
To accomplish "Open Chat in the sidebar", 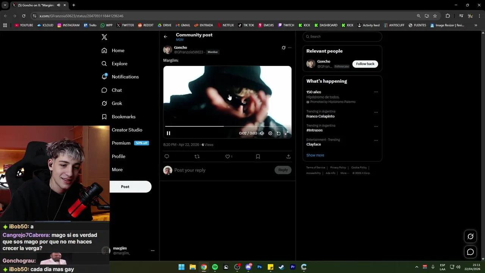I will click(x=112, y=90).
